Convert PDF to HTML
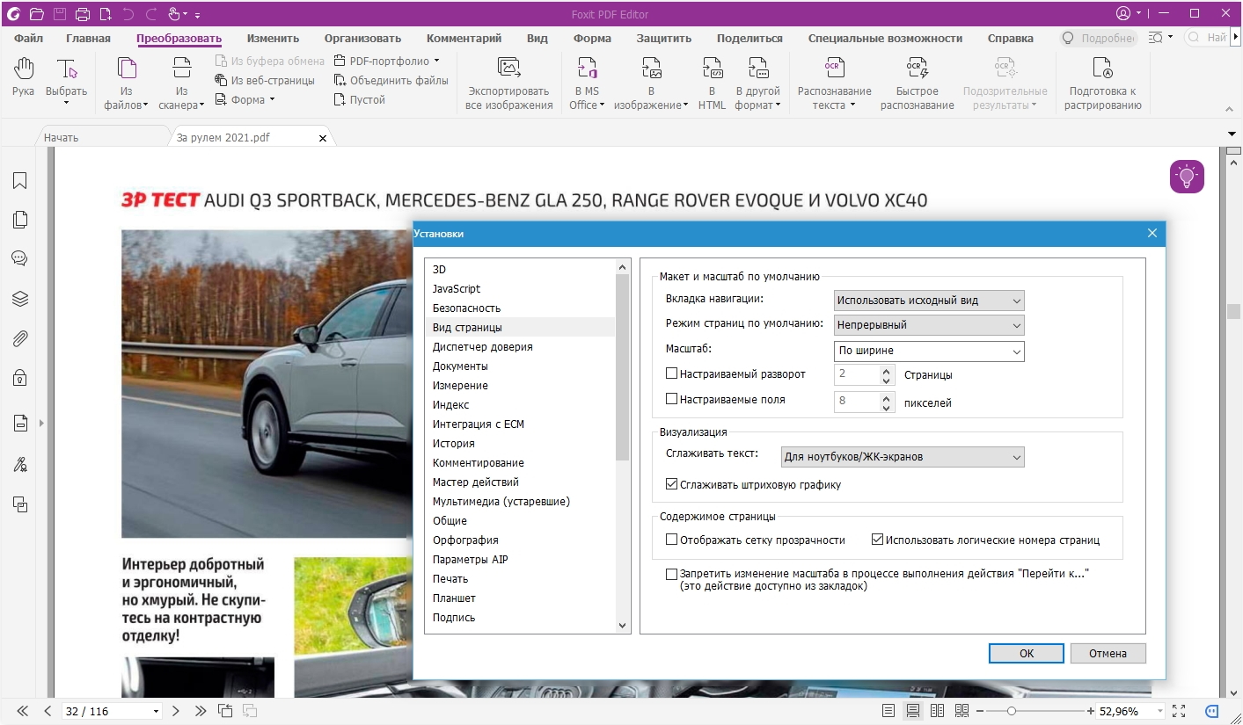 [712, 83]
